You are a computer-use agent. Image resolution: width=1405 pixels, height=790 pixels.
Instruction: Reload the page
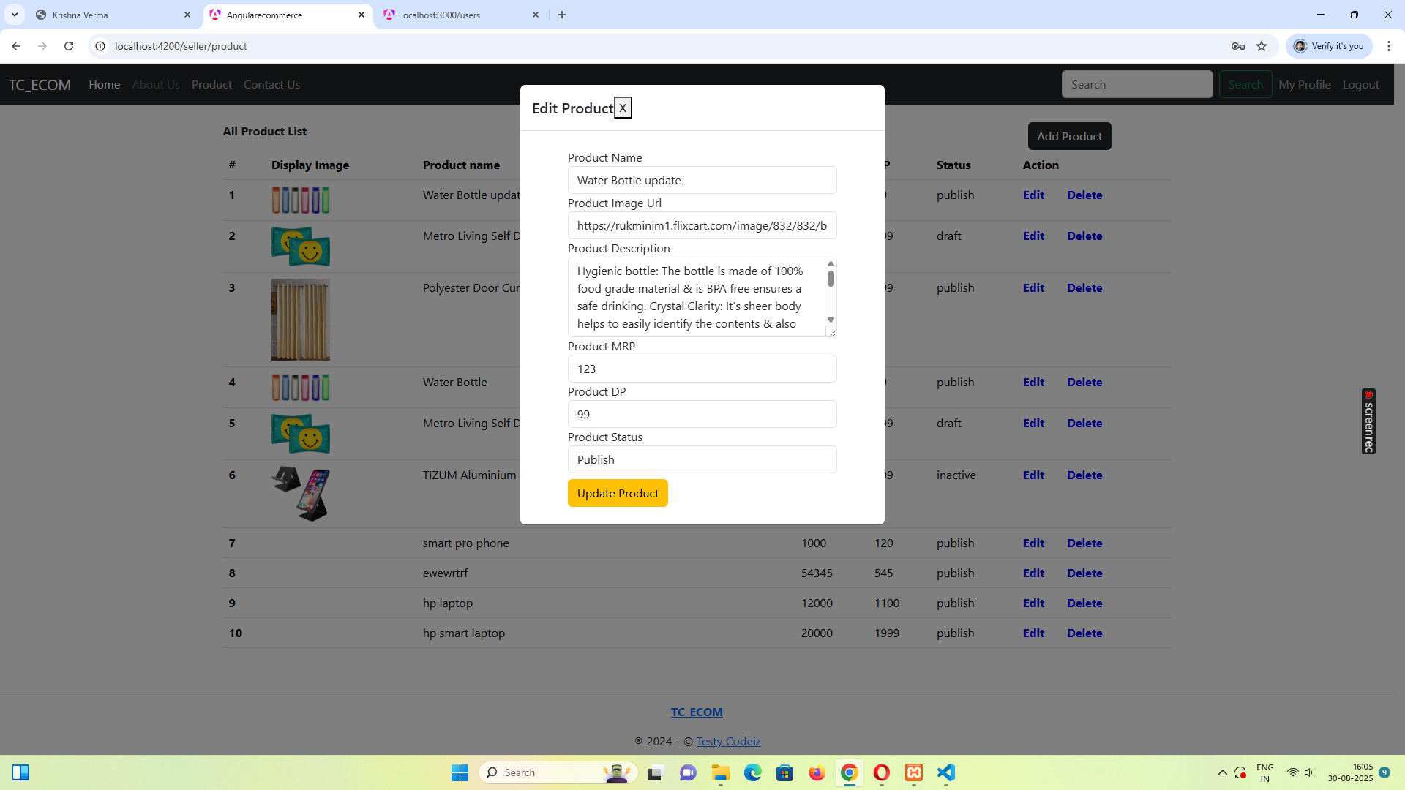69,46
